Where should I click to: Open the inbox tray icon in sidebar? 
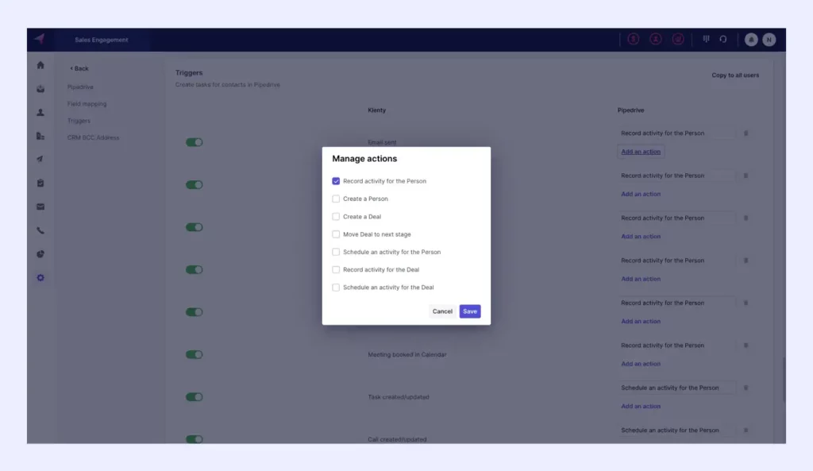point(40,89)
